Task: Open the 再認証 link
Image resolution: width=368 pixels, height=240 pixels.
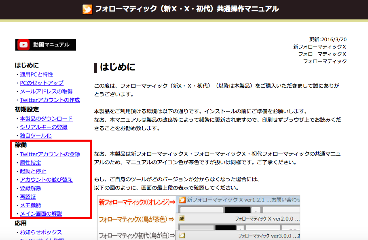Action: (28, 197)
